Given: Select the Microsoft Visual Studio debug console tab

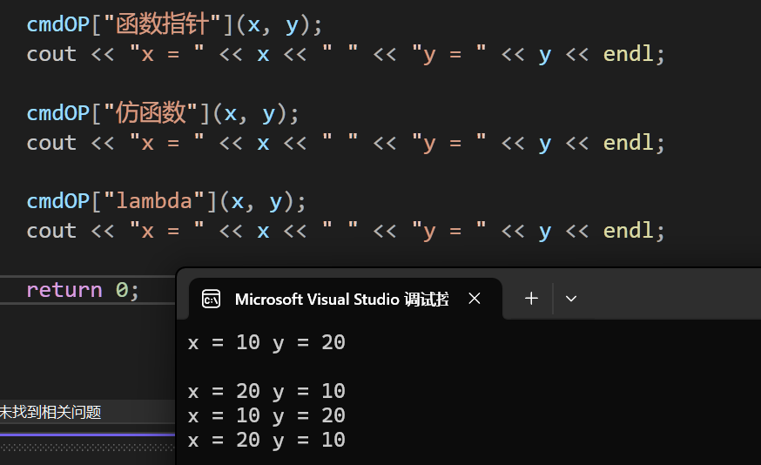Looking at the screenshot, I should (x=345, y=299).
